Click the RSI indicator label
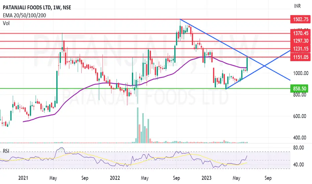The width and height of the screenshot is (312, 184). pos(6,151)
